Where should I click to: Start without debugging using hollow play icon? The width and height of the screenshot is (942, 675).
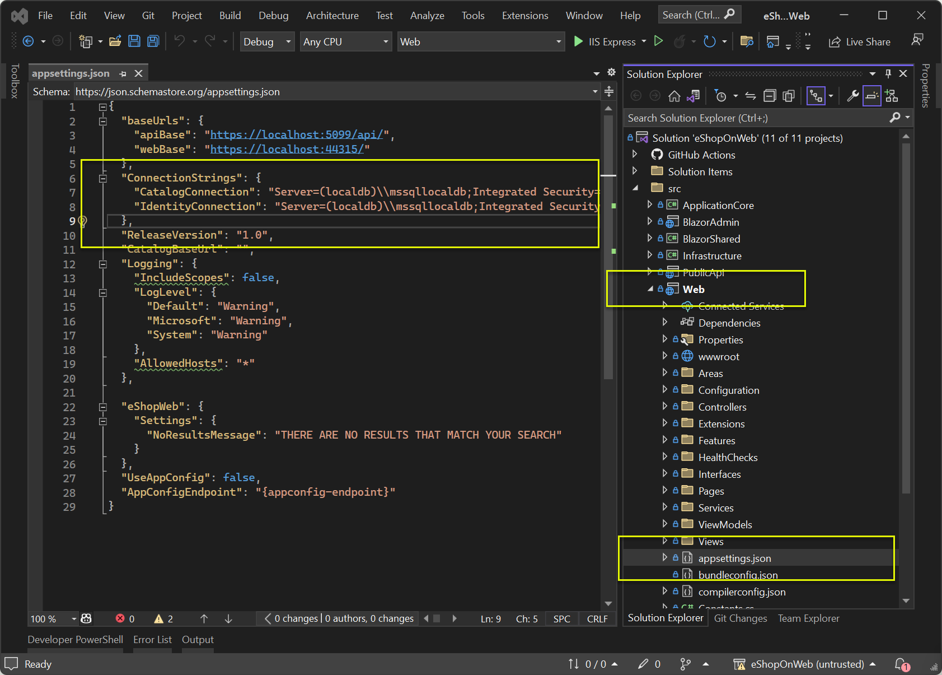click(659, 41)
